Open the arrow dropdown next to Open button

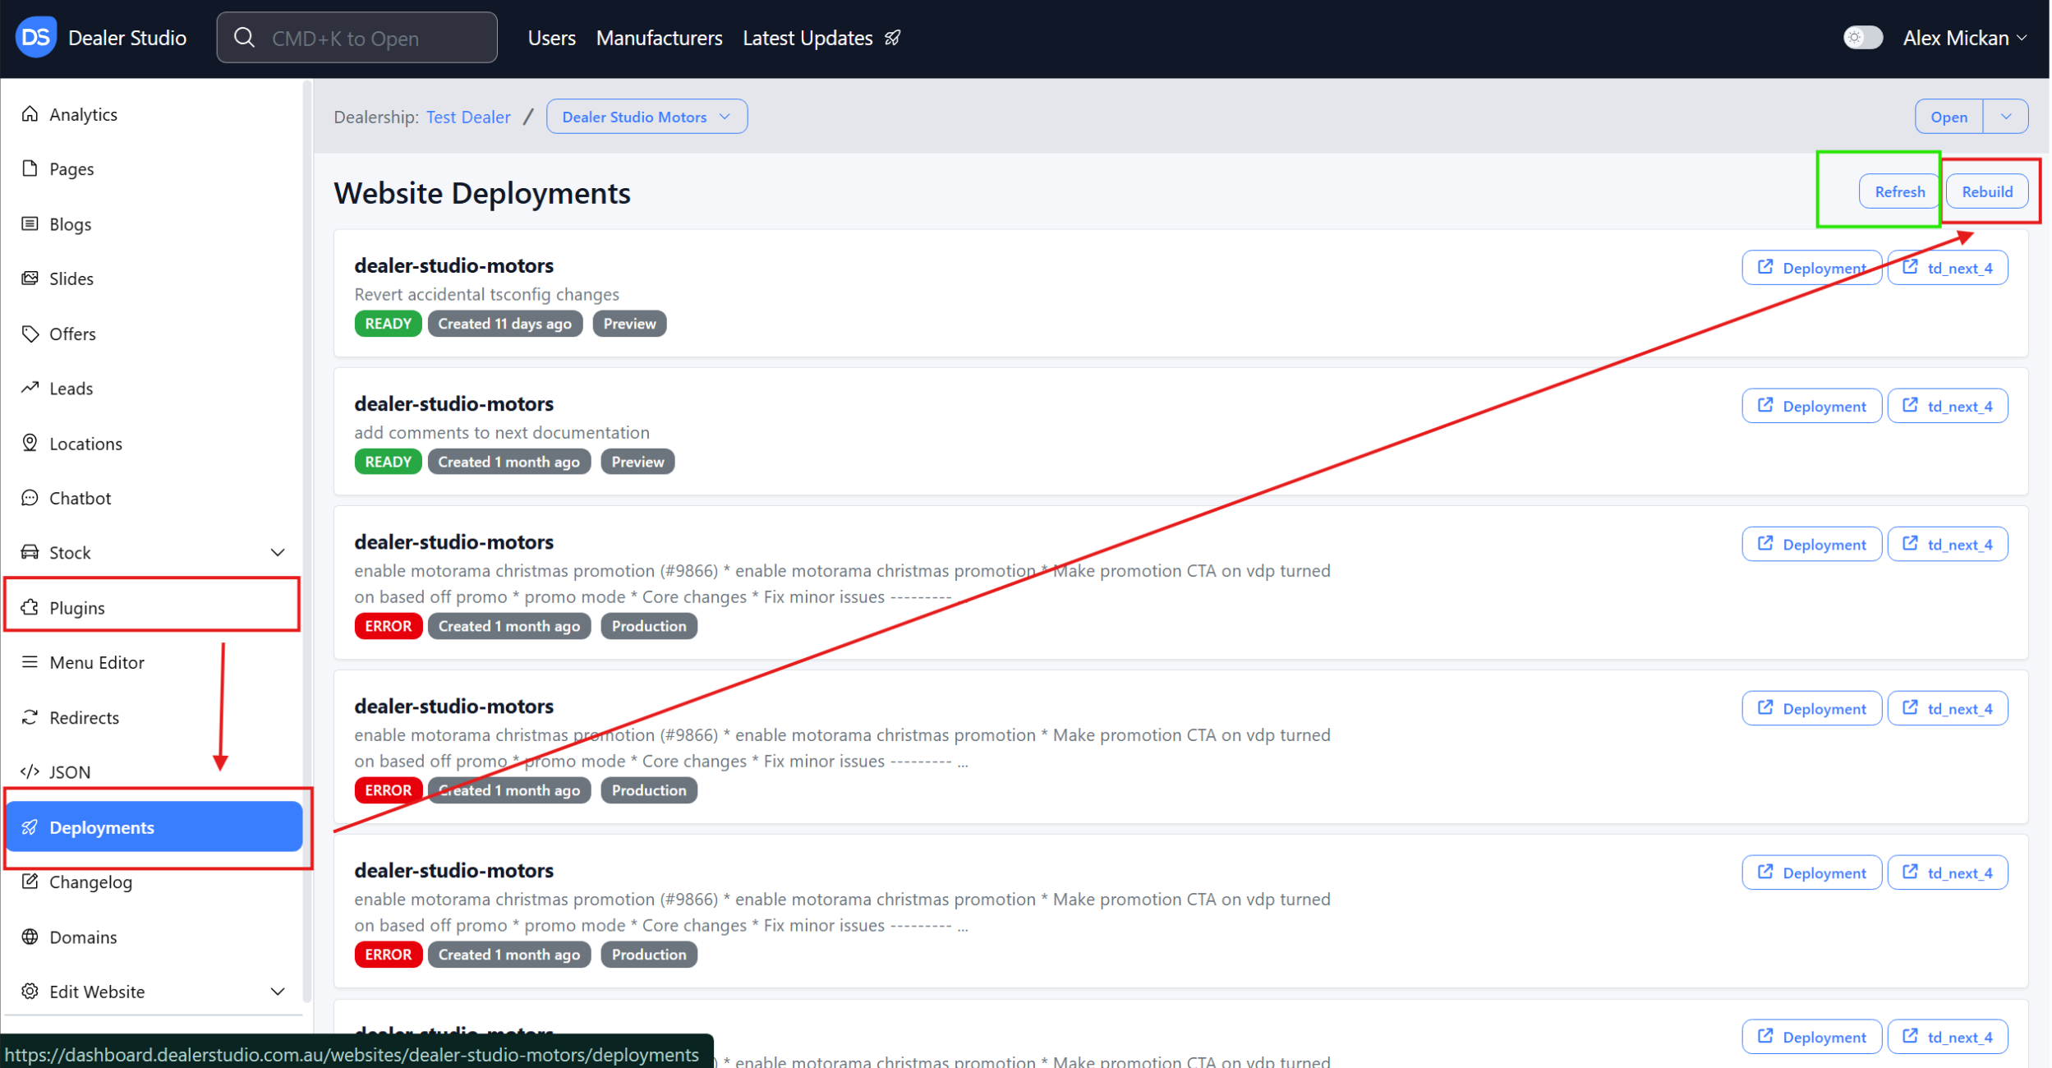[2006, 117]
